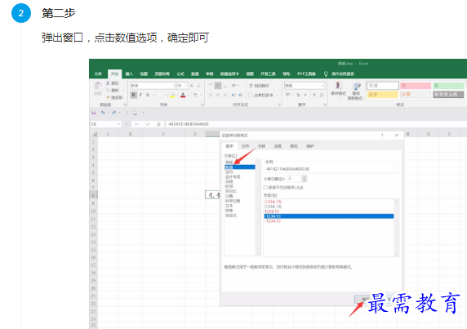Click the dialog's question mark help icon

click(x=382, y=136)
